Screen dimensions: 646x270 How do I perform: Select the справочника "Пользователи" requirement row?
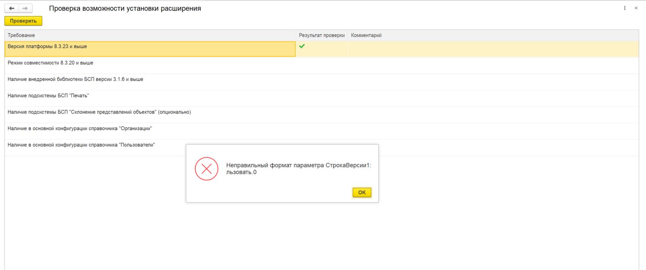(x=81, y=145)
